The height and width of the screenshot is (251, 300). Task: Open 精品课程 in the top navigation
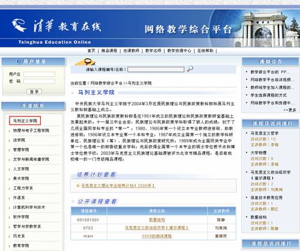coord(109,51)
